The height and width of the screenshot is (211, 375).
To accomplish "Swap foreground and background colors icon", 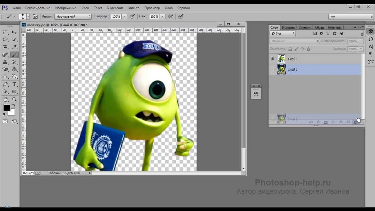I will [14, 105].
